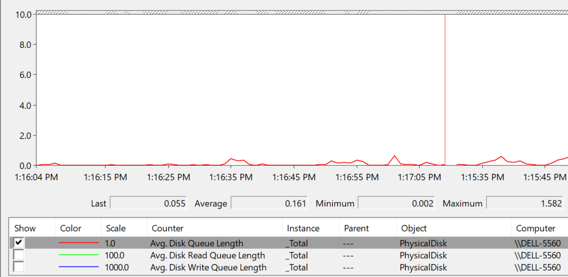Click the 1:17:05 PM time axis label
The width and height of the screenshot is (568, 277).
click(419, 177)
